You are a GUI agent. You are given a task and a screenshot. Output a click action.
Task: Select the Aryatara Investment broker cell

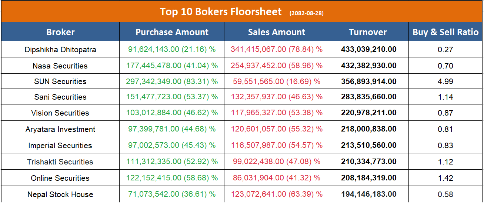pyautogui.click(x=60, y=129)
